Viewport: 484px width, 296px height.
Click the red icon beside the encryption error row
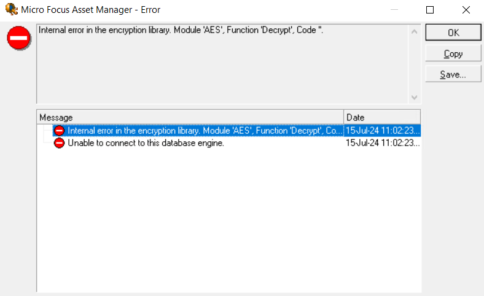point(59,131)
